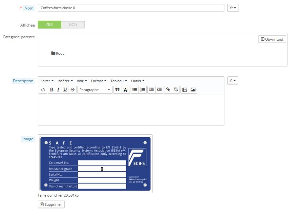Screen dimensions: 293x213
Task: Apply strikethrough formatting in editor toolbar
Action: pyautogui.click(x=73, y=90)
